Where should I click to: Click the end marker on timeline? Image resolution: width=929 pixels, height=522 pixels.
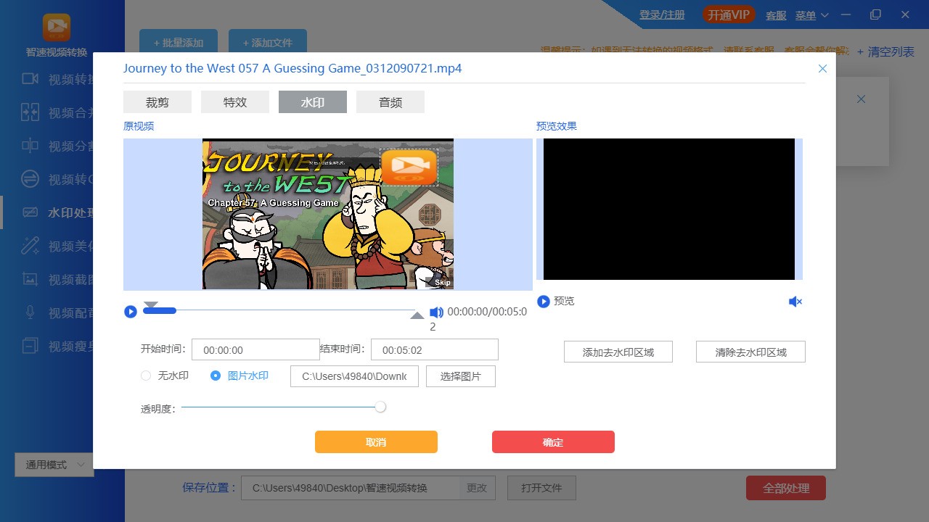417,315
